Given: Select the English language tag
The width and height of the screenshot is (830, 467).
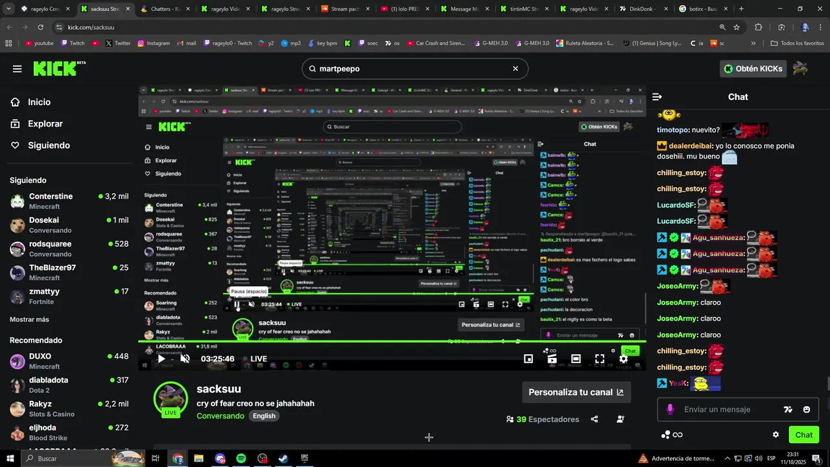Looking at the screenshot, I should [x=264, y=416].
